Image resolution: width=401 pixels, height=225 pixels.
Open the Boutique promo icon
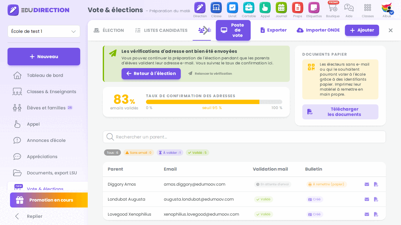333,10
